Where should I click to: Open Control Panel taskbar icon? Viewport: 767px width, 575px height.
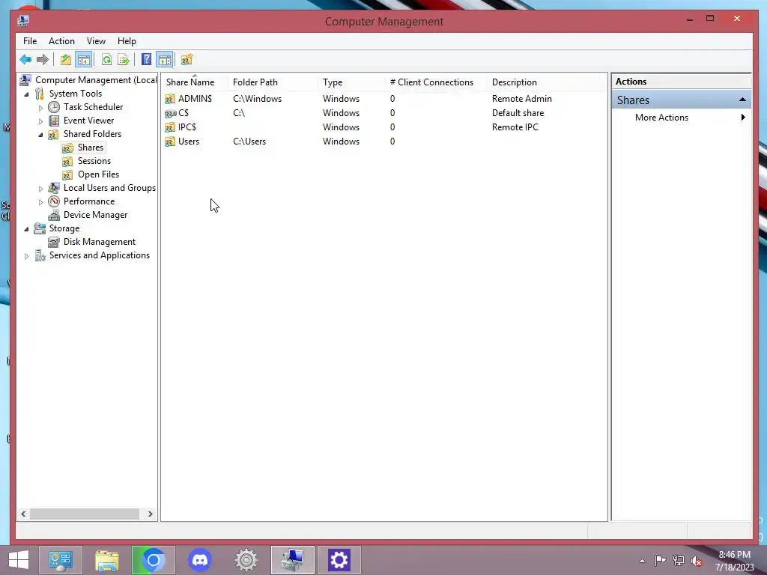[60, 560]
